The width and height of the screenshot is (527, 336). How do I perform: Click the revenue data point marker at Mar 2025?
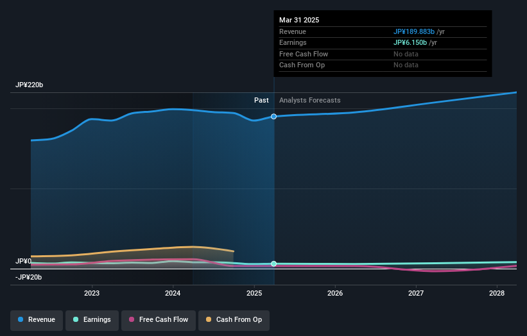coord(274,117)
